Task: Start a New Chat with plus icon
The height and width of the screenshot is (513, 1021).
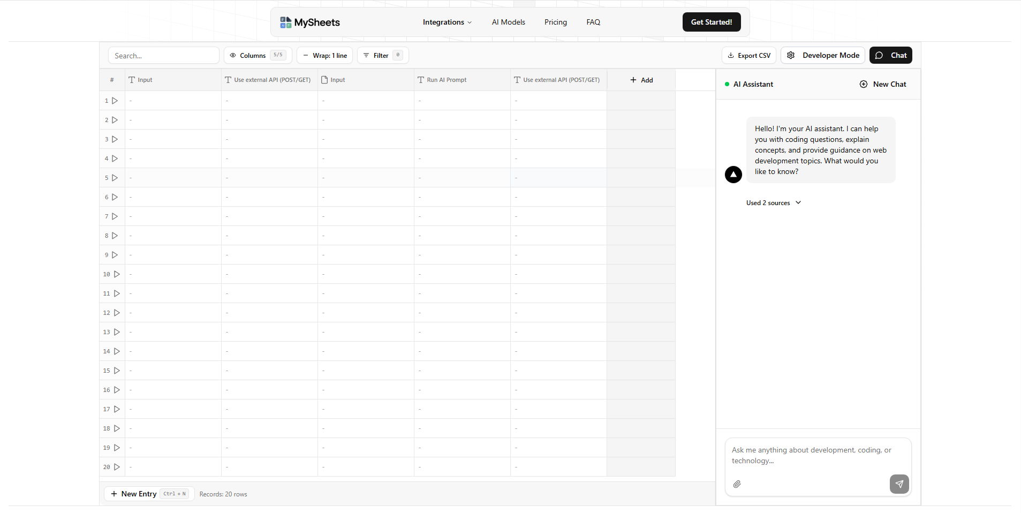Action: (x=882, y=84)
